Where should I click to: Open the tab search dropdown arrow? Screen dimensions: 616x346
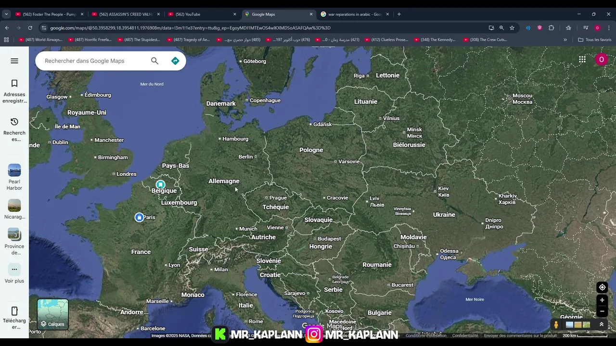[6, 14]
